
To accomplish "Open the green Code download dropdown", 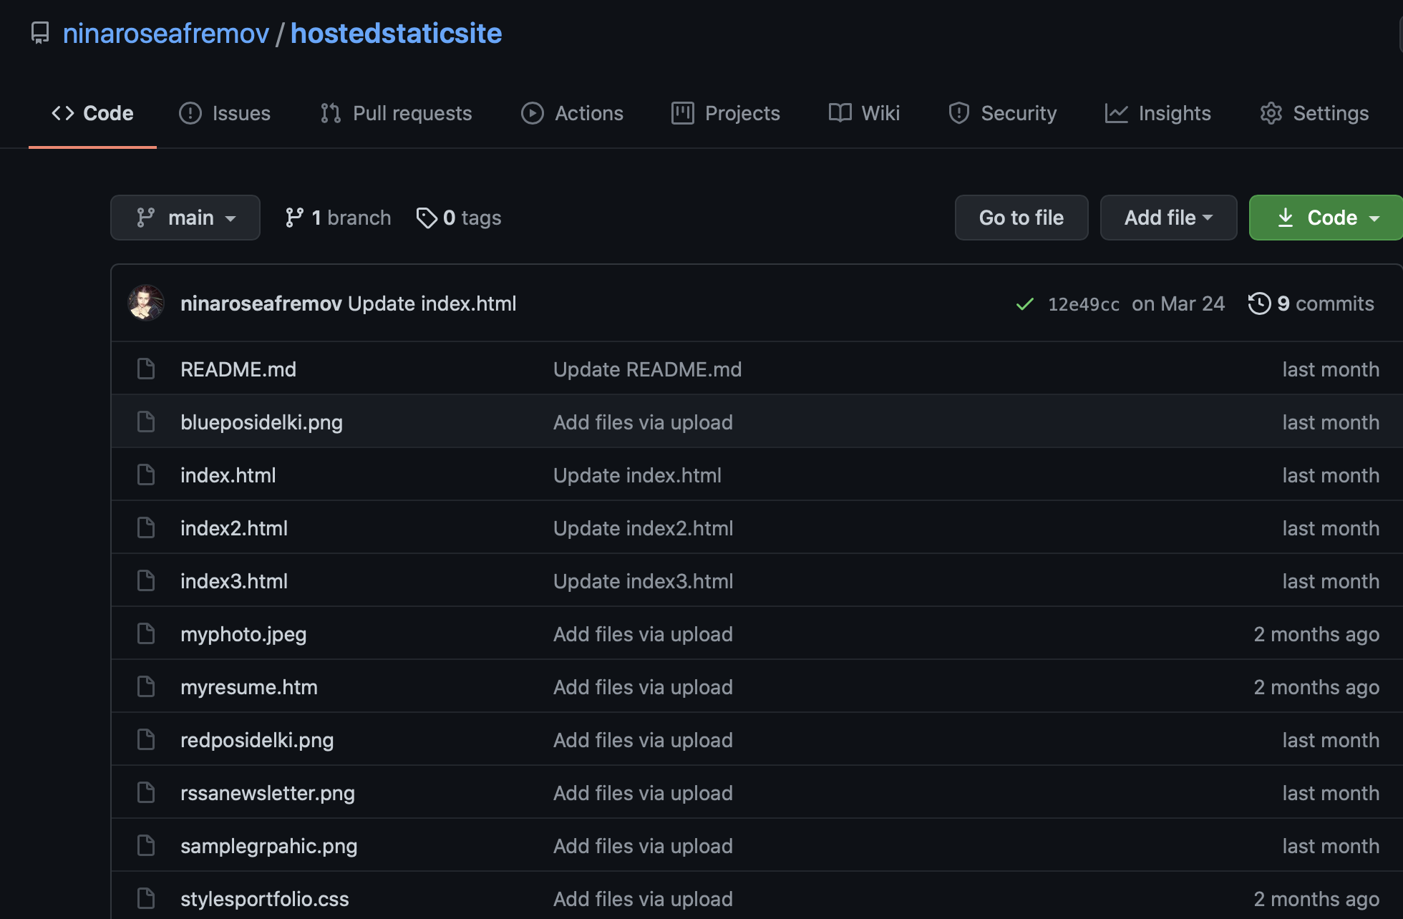I will coord(1326,218).
